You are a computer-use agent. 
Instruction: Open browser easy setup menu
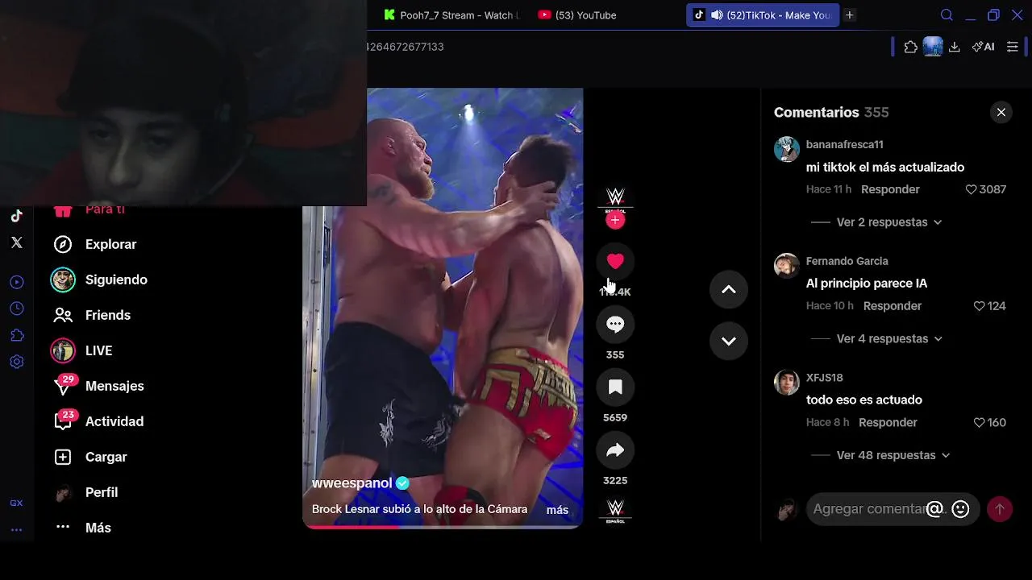pos(1013,47)
